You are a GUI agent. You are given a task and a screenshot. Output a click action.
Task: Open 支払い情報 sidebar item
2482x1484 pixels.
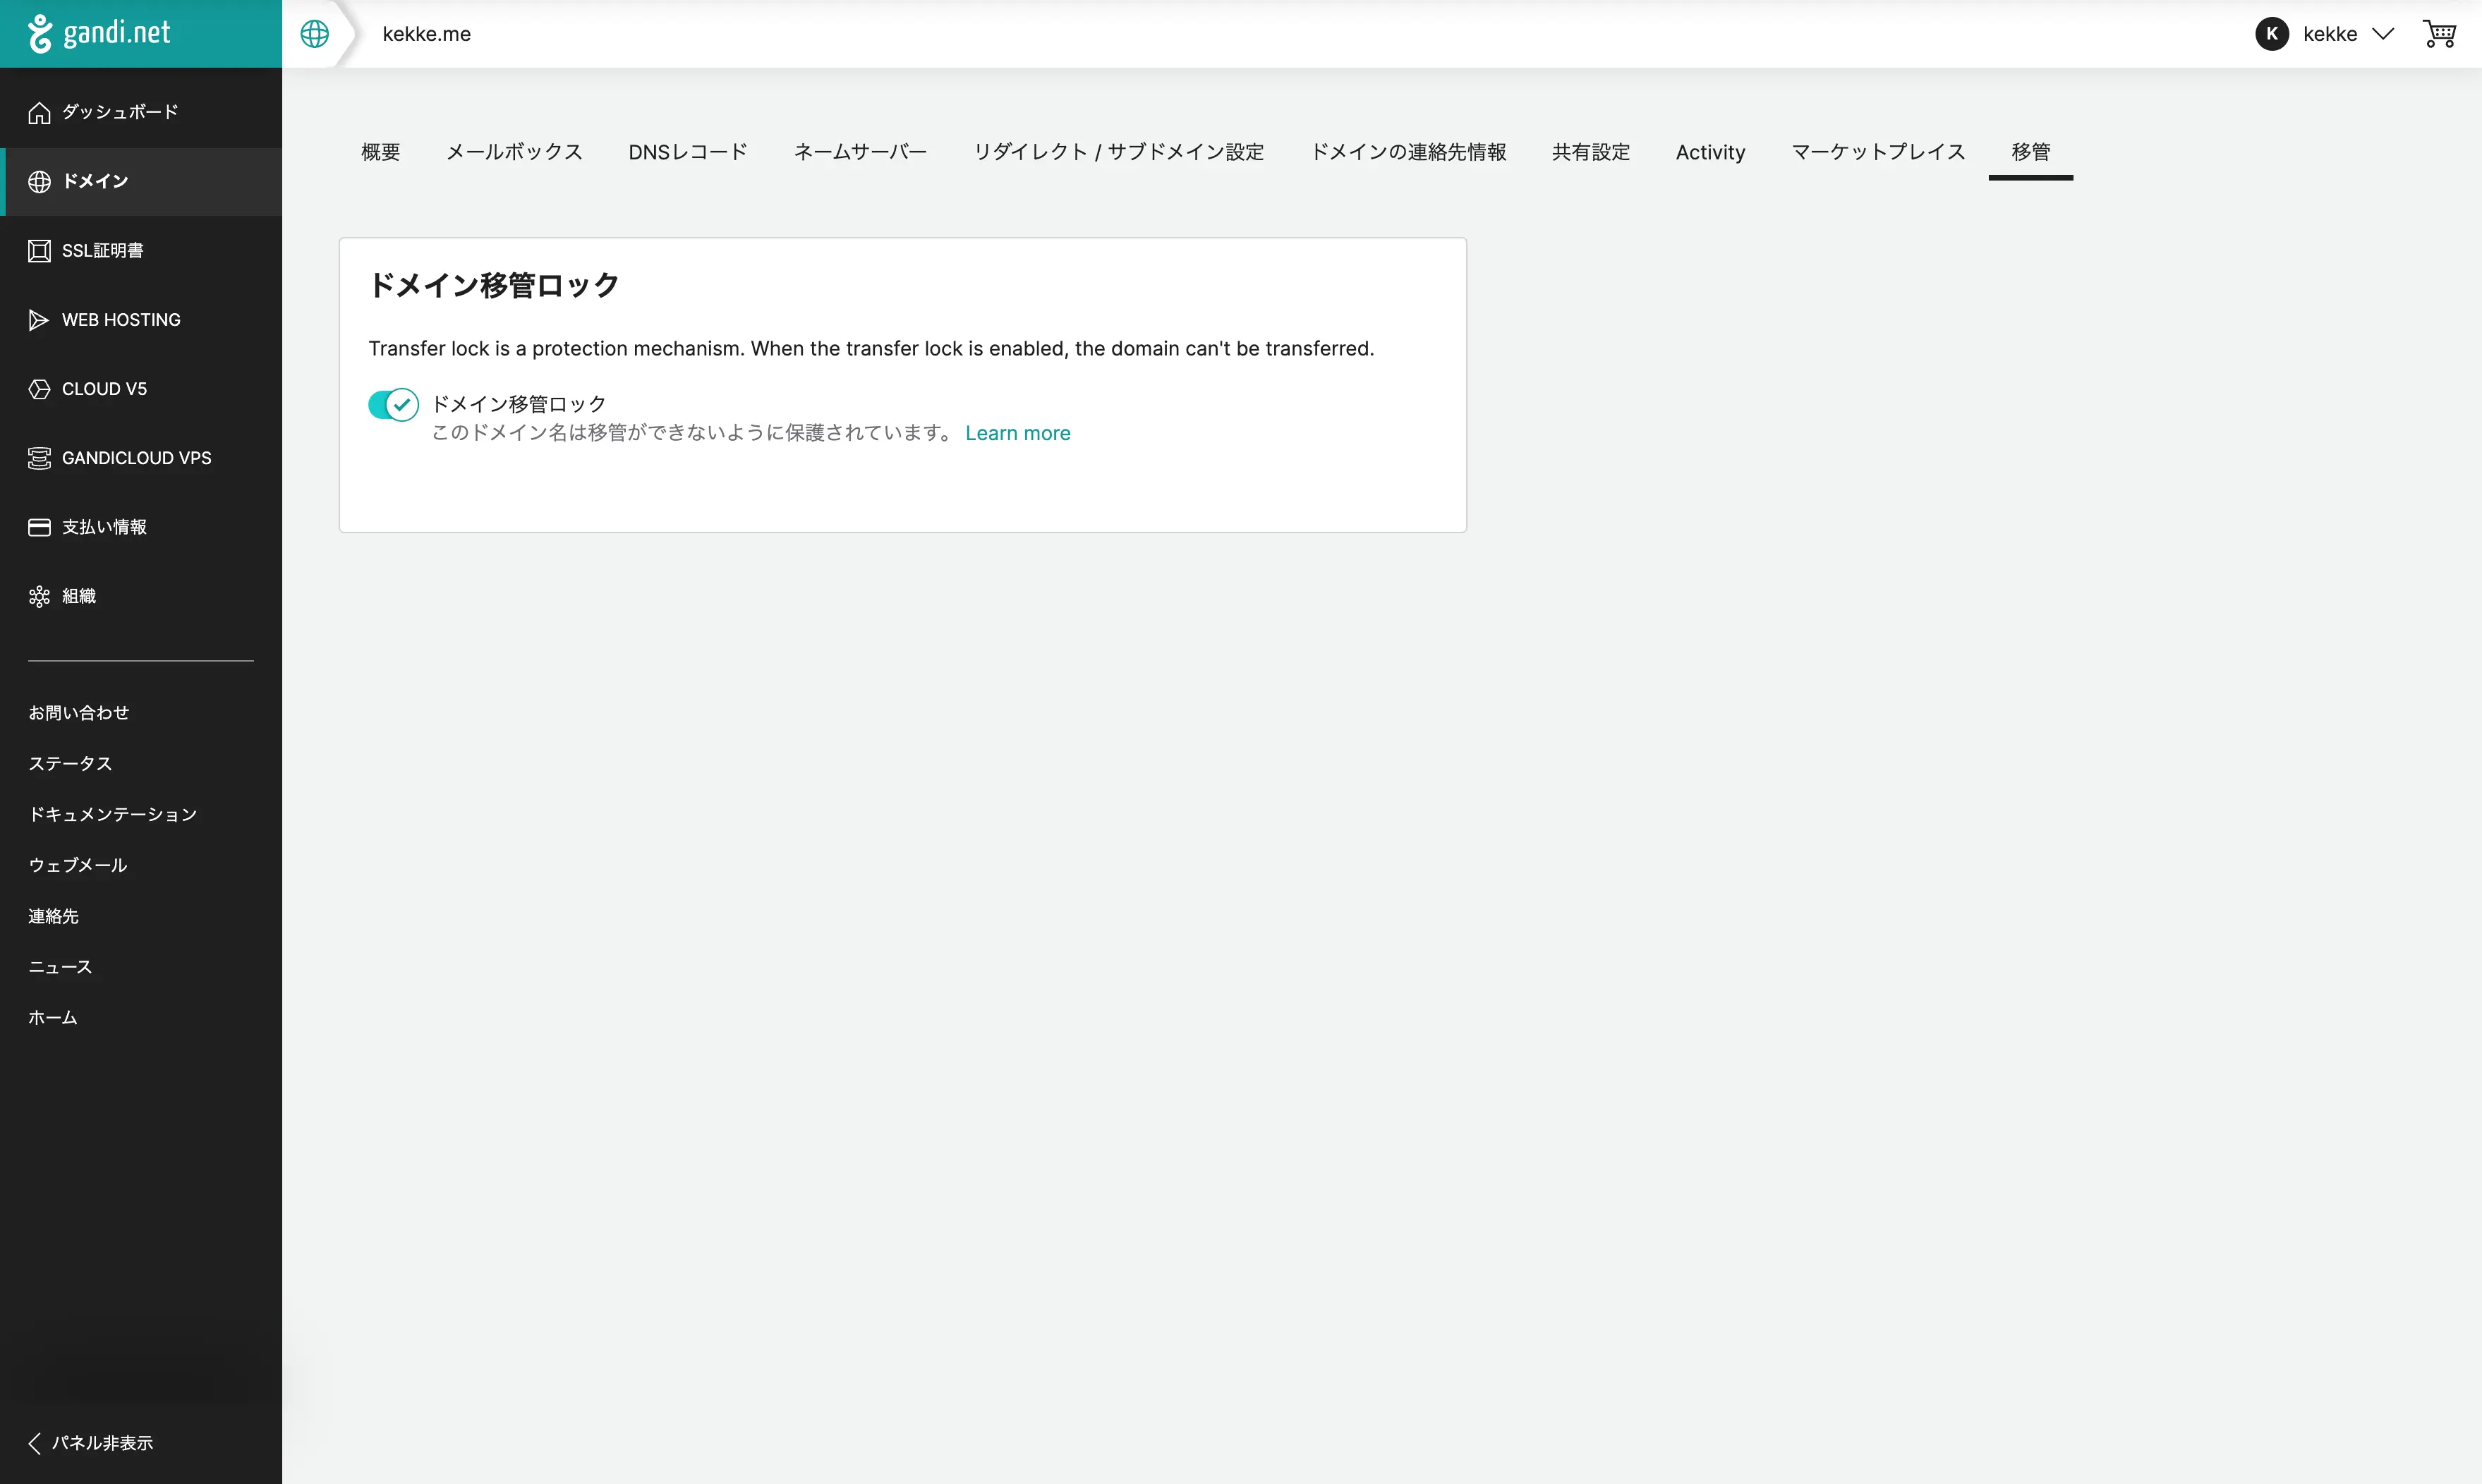pyautogui.click(x=104, y=527)
